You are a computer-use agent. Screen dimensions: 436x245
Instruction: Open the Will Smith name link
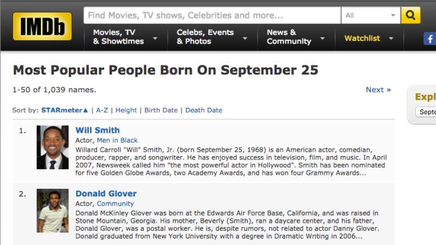point(98,130)
